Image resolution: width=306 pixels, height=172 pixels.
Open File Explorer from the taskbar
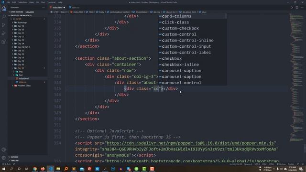pyautogui.click(x=58, y=169)
